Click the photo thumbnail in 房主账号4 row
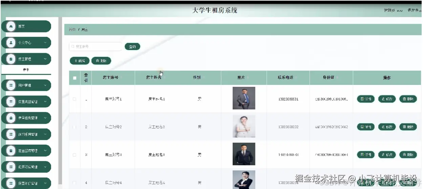 [244, 180]
